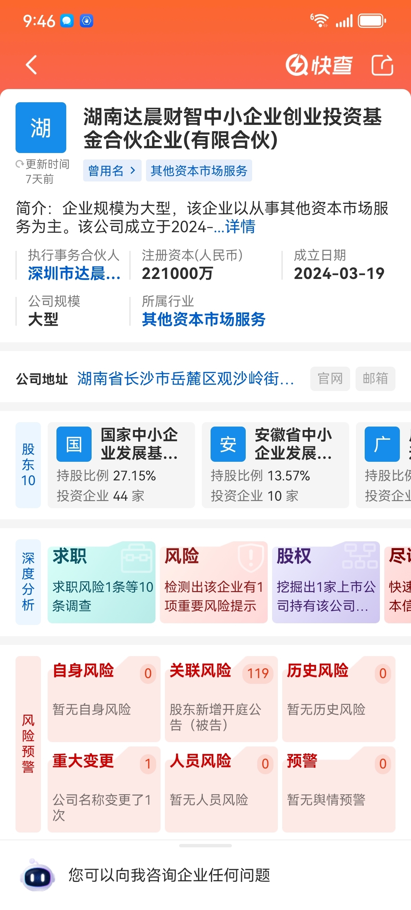Open the 股东 10 section tab
Viewport: 411px width, 910px height.
pyautogui.click(x=28, y=465)
